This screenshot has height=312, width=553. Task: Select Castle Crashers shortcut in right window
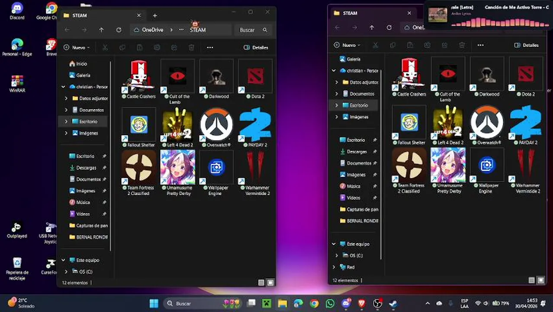(x=409, y=77)
